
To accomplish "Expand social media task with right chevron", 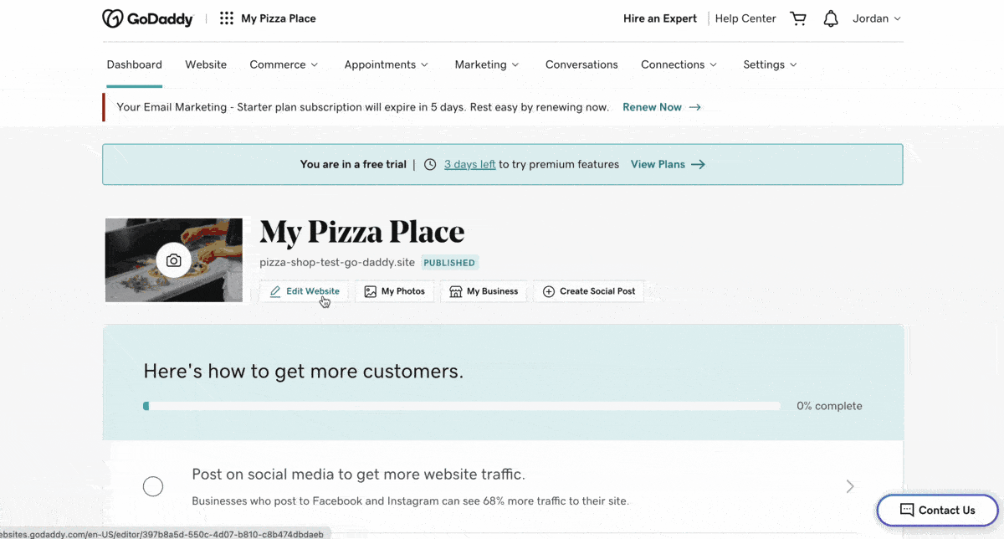I will (x=850, y=486).
